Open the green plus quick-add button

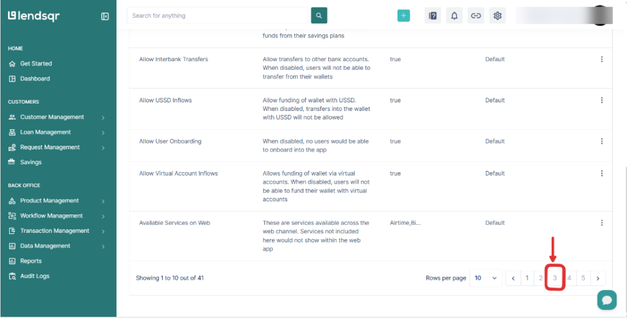[x=404, y=15]
